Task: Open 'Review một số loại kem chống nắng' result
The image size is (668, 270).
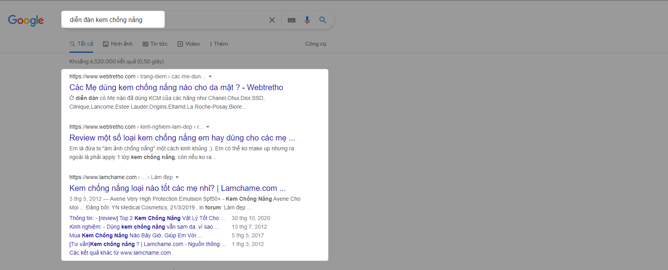Action: 182,138
